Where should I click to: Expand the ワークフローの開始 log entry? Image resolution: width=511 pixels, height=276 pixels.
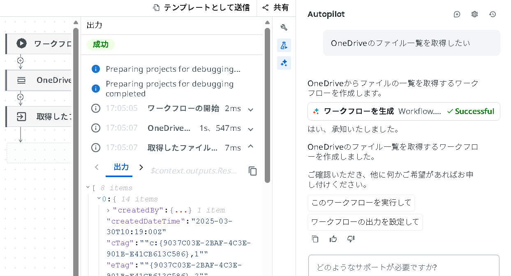pyautogui.click(x=251, y=109)
